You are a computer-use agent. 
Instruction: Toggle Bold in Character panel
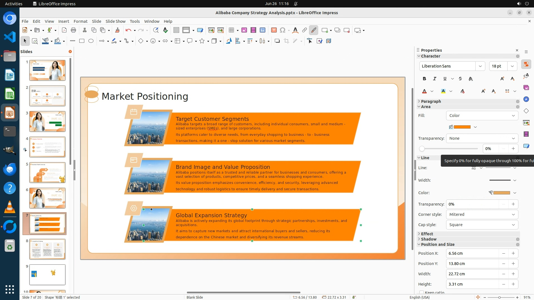pos(424,79)
